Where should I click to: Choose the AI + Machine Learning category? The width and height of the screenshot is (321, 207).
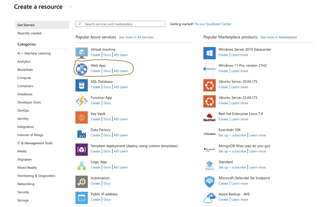[34, 53]
